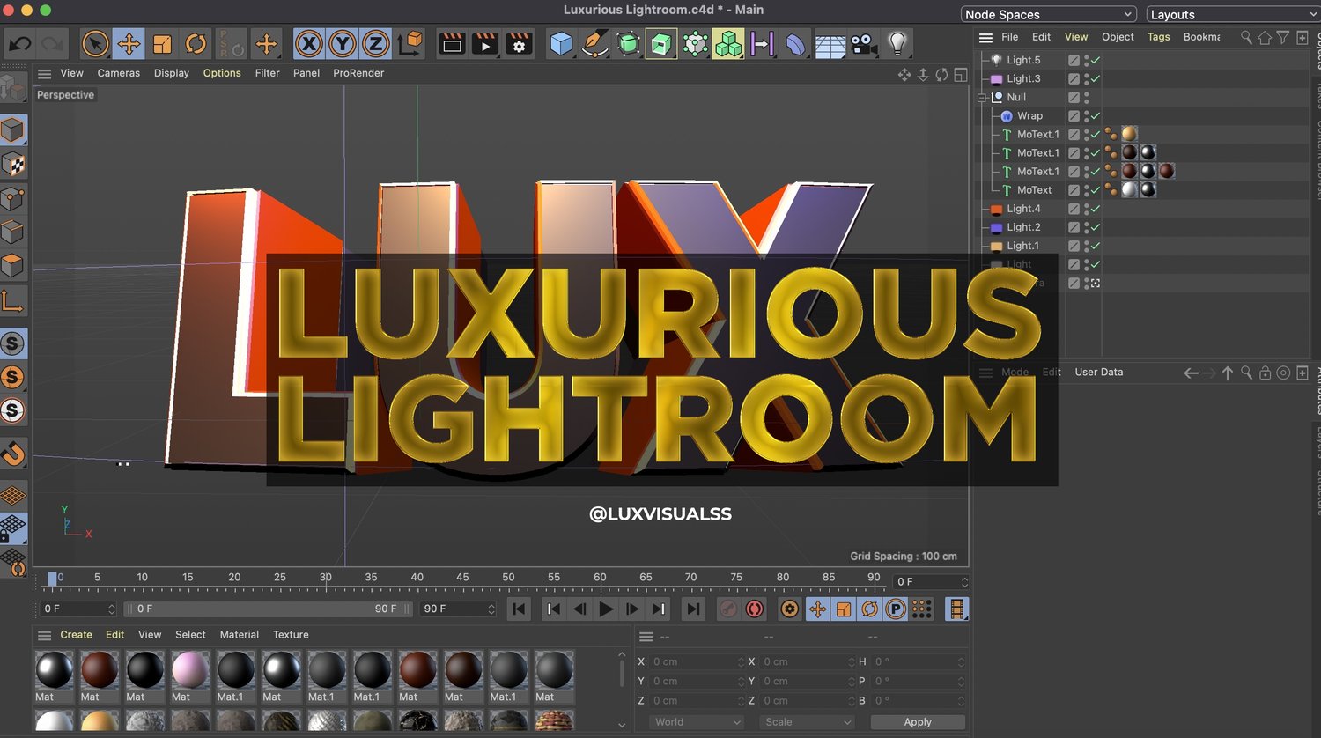The width and height of the screenshot is (1321, 738).
Task: Open the viewport Cameras menu
Action: (x=118, y=73)
